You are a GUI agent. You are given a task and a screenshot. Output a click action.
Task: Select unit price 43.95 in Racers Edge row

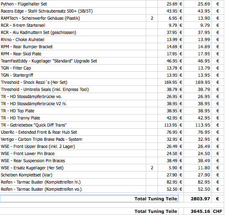pos(168,11)
